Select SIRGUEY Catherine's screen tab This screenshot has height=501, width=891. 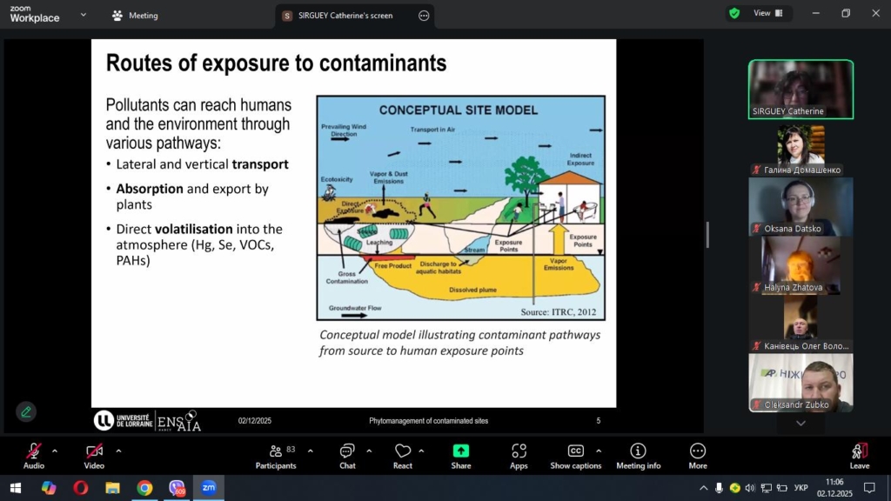345,16
